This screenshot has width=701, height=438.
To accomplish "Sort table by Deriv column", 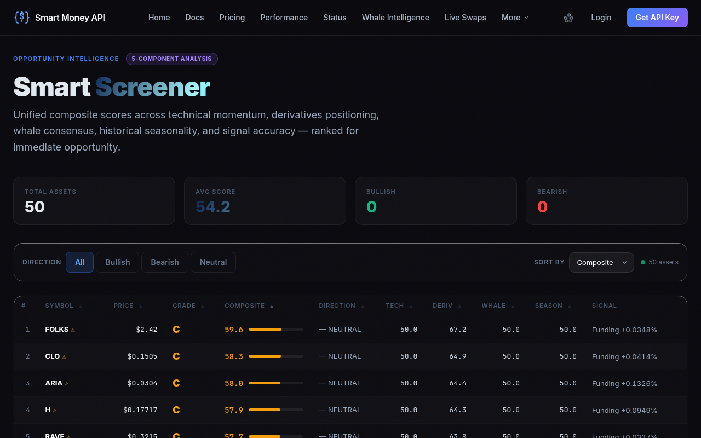I will 447,306.
